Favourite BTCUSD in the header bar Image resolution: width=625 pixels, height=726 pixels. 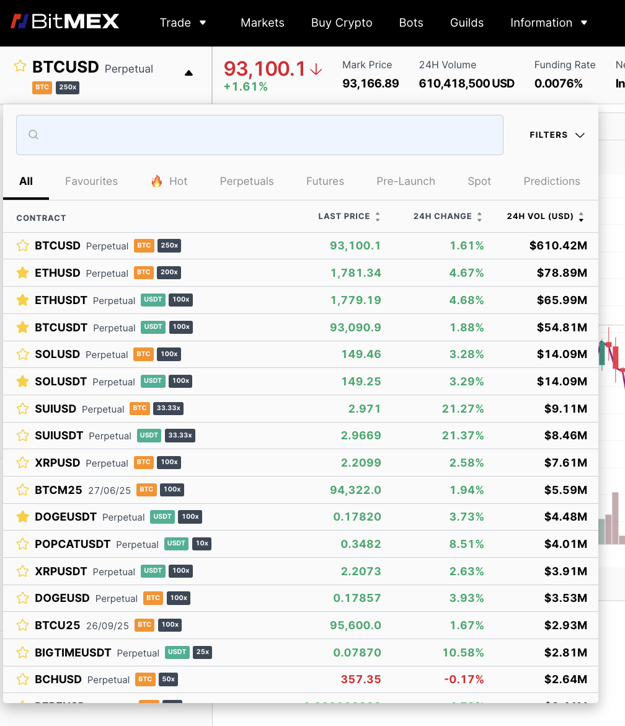[x=20, y=66]
